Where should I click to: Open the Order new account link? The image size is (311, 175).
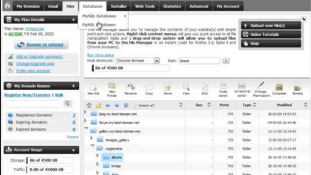pos(33,71)
